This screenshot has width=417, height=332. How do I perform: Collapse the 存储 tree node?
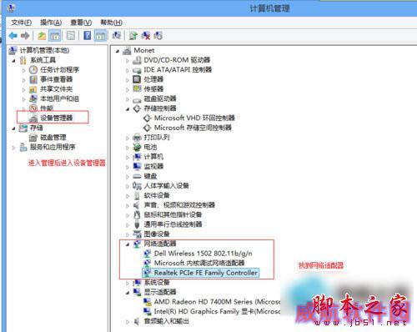coord(13,128)
